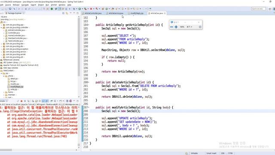275x155 pixels.
Task: Expand com.sbs.java.blog.app package
Action: pyautogui.click(x=1, y=25)
